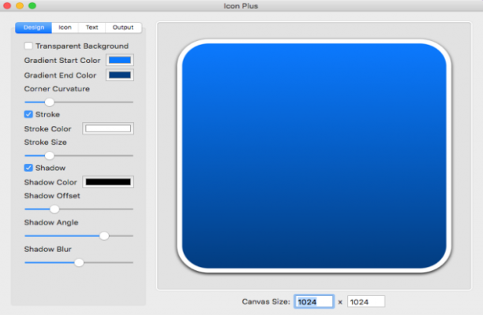Click the Shadow Color label

51,182
